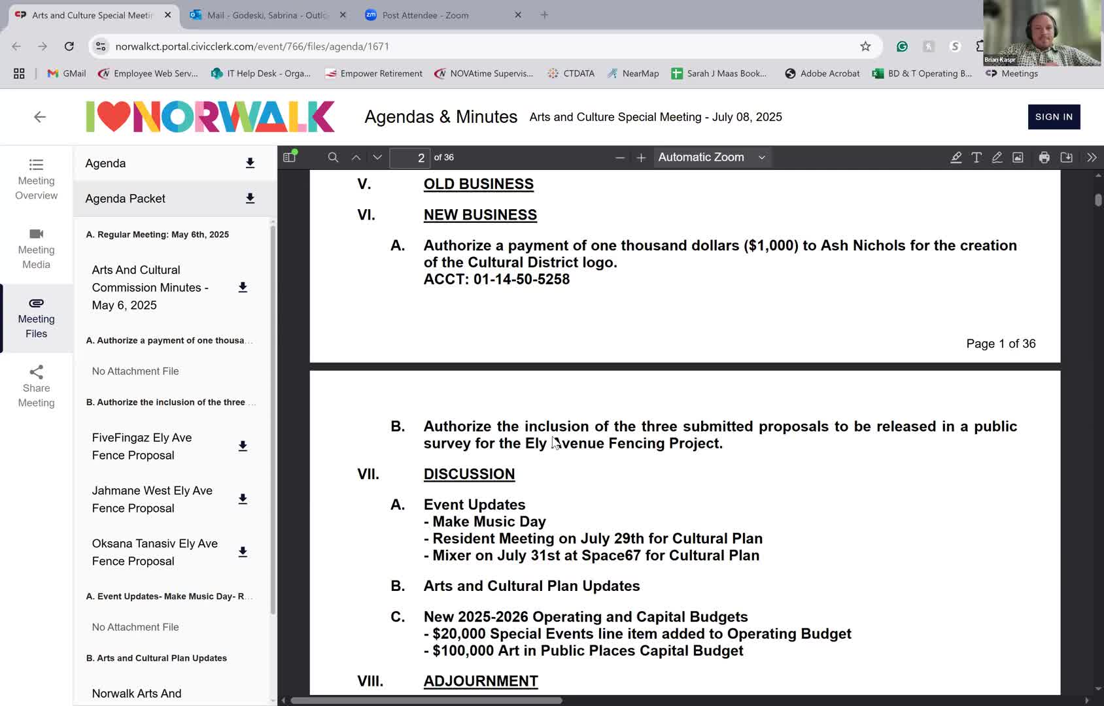
Task: Save the PDF document
Action: [x=1067, y=158]
